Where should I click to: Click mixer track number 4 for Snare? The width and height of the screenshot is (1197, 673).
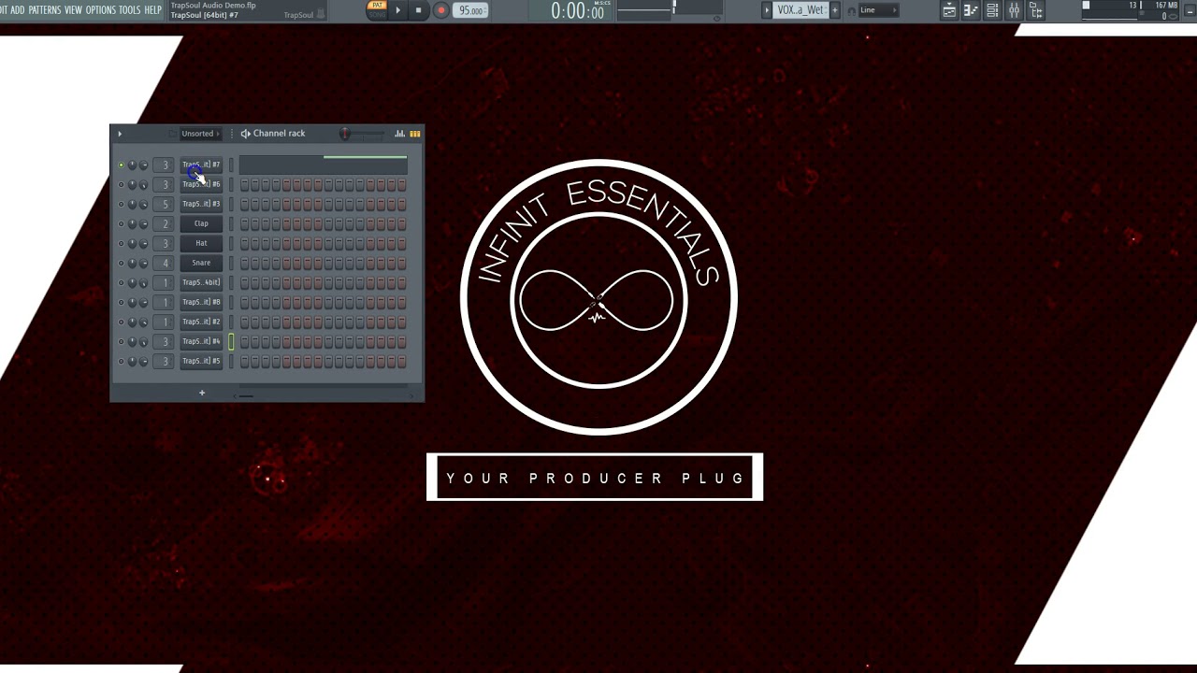(x=165, y=263)
